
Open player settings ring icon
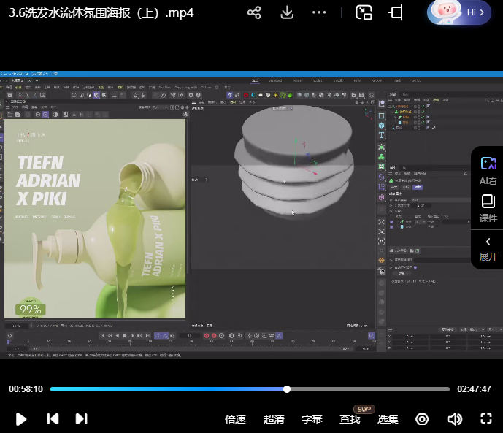click(x=422, y=418)
